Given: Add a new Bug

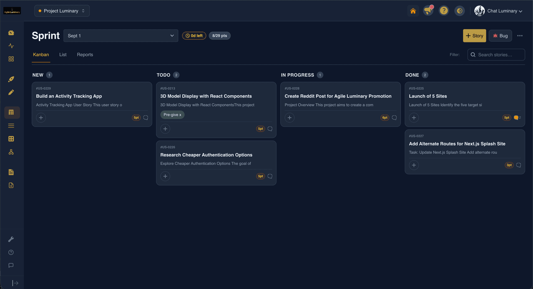Looking at the screenshot, I should click(500, 36).
